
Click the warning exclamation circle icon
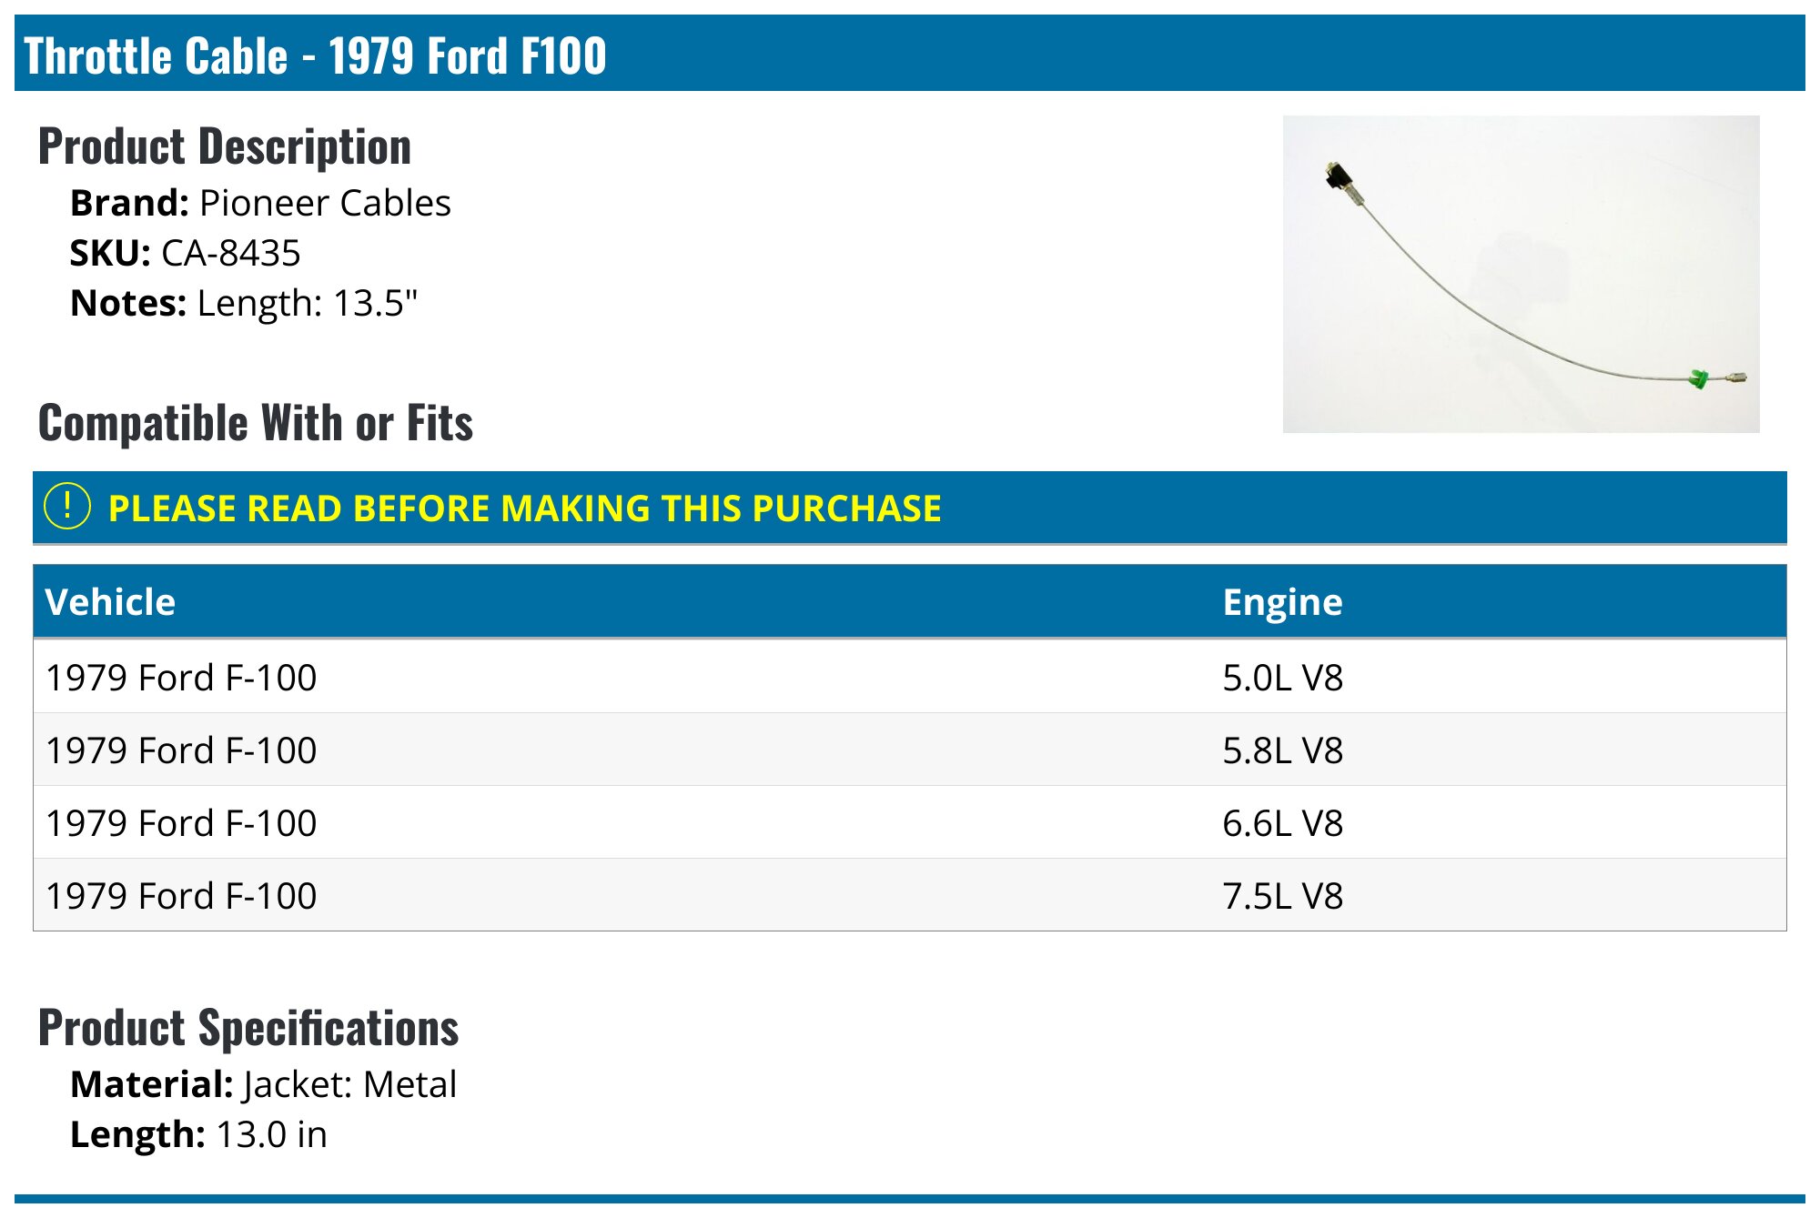[67, 507]
